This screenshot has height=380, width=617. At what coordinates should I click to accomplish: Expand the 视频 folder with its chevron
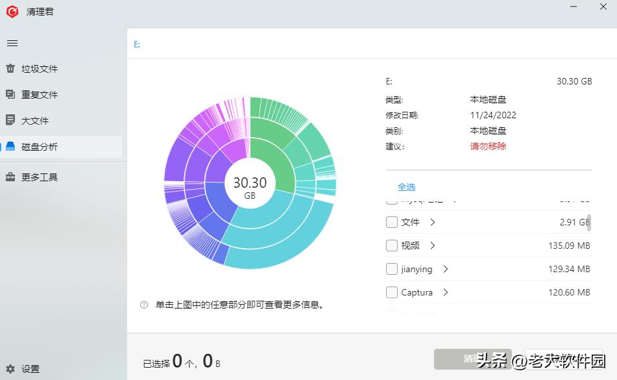[433, 246]
